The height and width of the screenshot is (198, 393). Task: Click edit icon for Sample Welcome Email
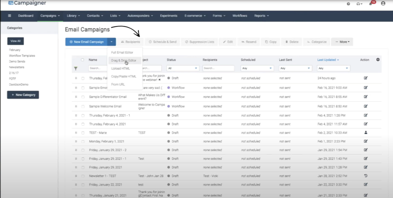(366, 106)
